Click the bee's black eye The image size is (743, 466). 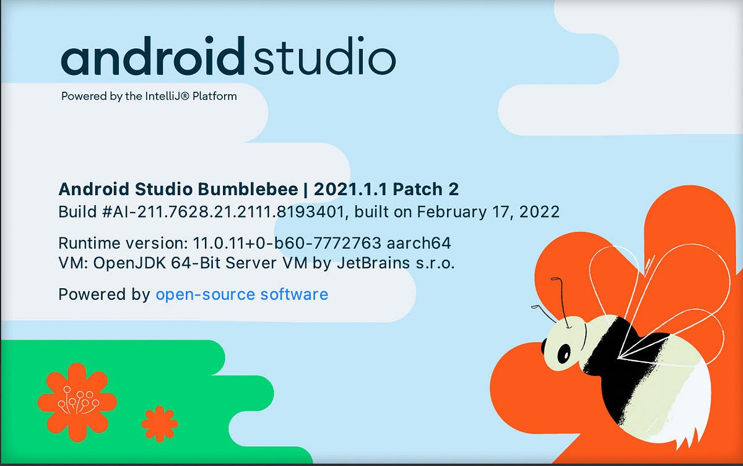tap(563, 353)
